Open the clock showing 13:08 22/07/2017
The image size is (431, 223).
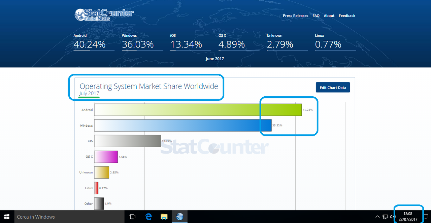tap(408, 217)
